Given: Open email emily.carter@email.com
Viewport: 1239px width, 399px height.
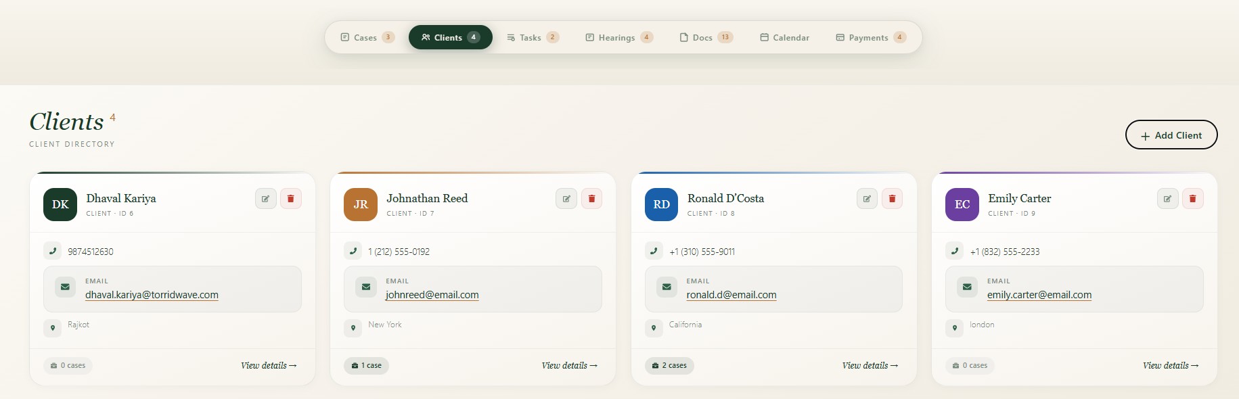Looking at the screenshot, I should click(x=1039, y=295).
